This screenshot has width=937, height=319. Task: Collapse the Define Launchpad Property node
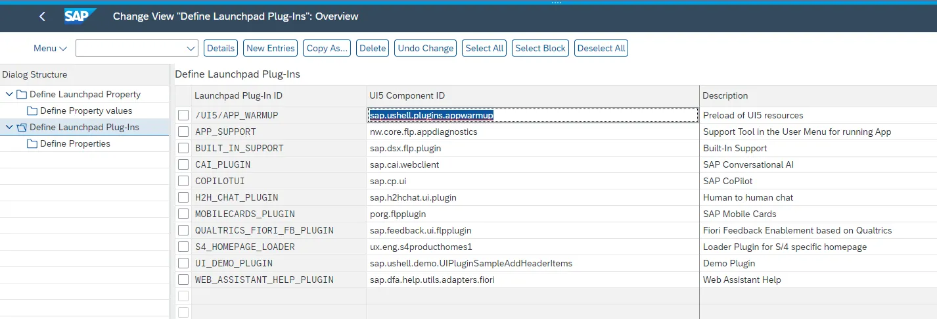coord(9,94)
